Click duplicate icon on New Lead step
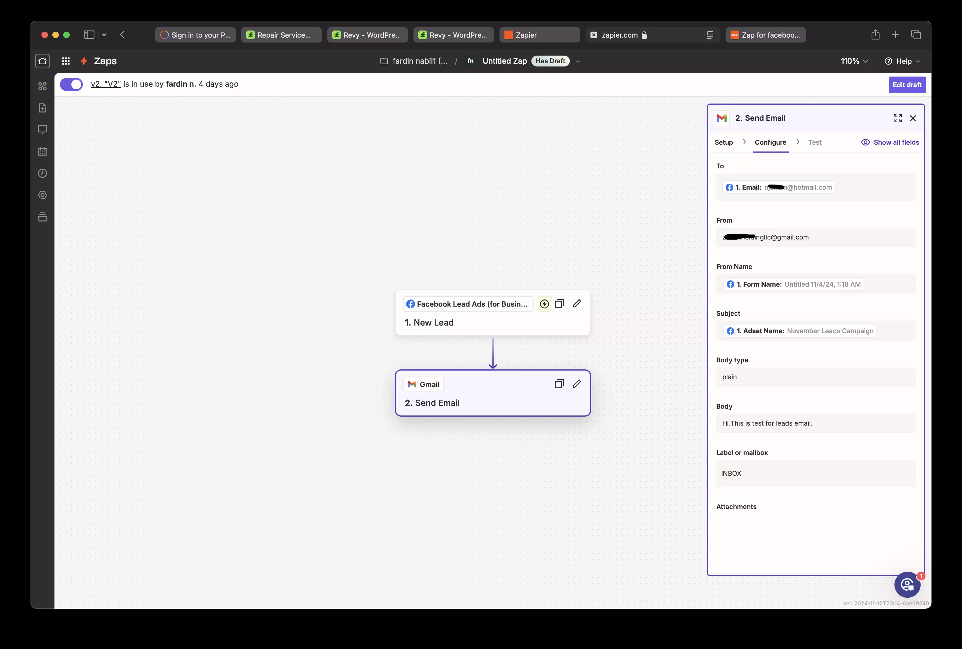Screen dimensions: 962x649 [x=559, y=304]
